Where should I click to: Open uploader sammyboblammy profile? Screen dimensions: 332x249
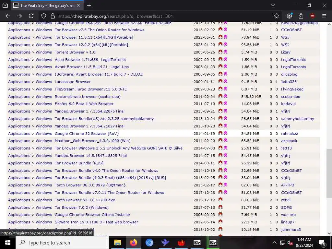tap(298, 119)
